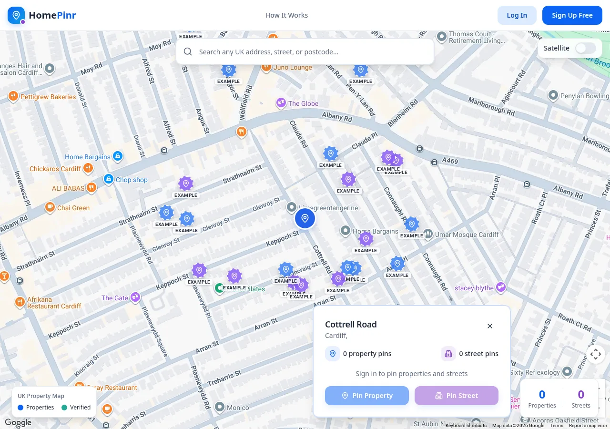Click the blue Example pin on Claude Rd
This screenshot has height=429, width=610.
(x=331, y=154)
